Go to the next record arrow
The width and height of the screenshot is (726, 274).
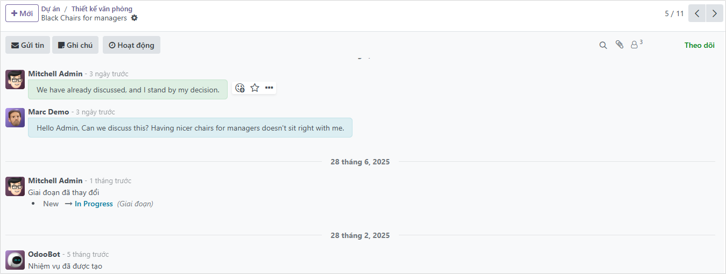point(714,13)
